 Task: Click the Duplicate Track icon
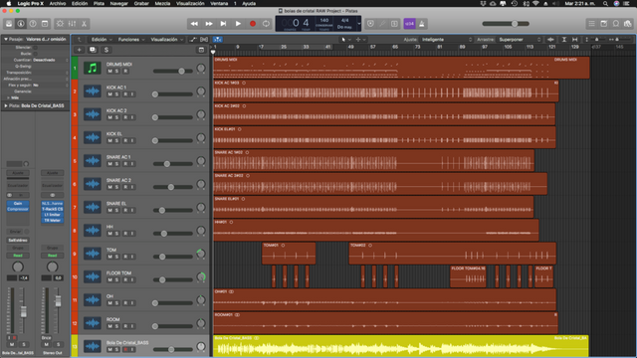[93, 50]
